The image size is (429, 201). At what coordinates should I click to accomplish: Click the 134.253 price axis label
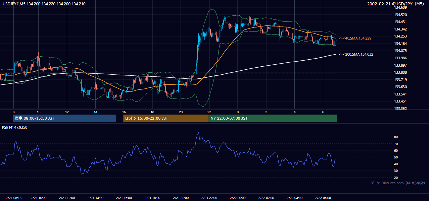(400, 36)
